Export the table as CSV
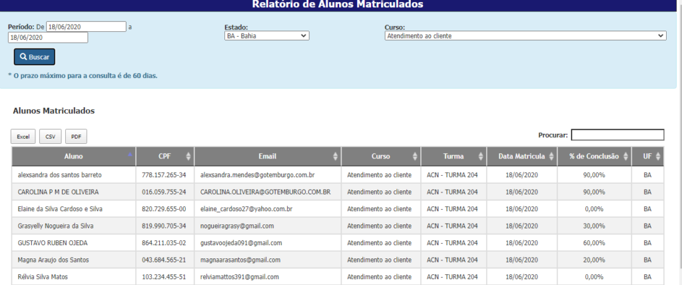682x285 pixels. (50, 137)
